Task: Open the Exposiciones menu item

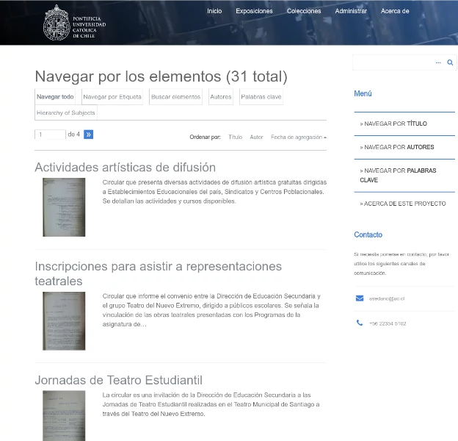Action: [x=254, y=11]
